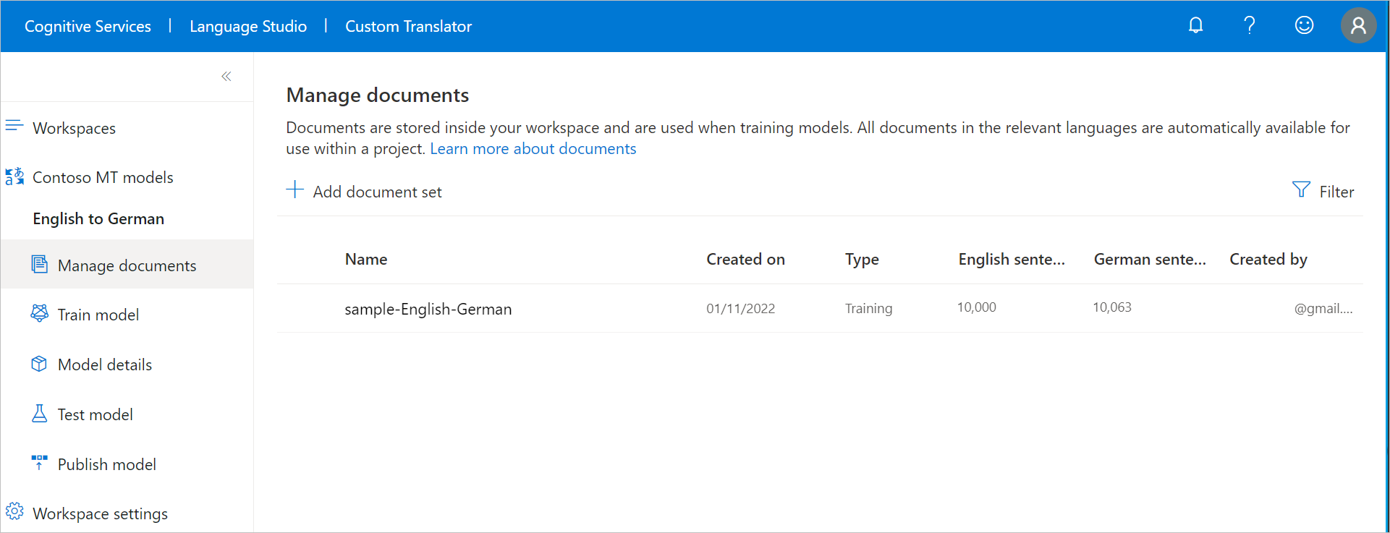Click the Publish model icon
1390x533 pixels.
[x=39, y=463]
